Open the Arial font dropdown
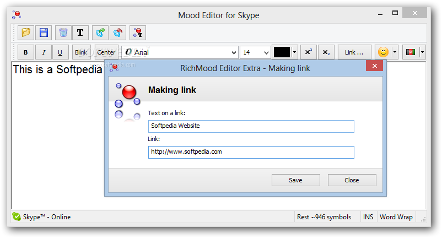Image resolution: width=442 pixels, height=238 pixels. click(x=234, y=53)
